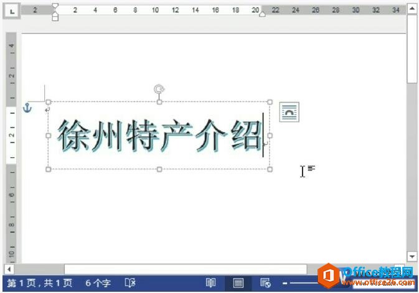This screenshot has height=293, width=419.
Task: Click the horizontal scrollbar left arrow
Action: pos(9,269)
